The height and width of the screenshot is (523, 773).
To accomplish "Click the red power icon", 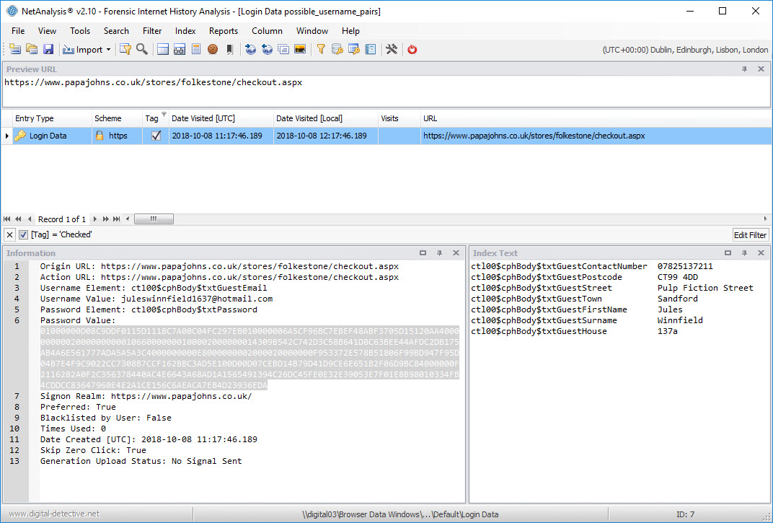I will [412, 49].
